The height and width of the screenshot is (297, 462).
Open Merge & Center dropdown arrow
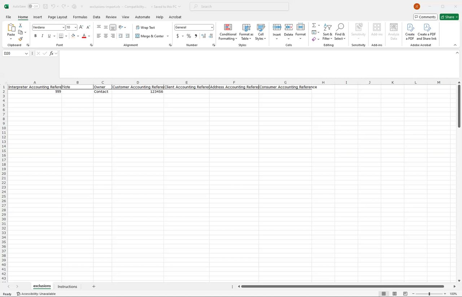click(168, 36)
